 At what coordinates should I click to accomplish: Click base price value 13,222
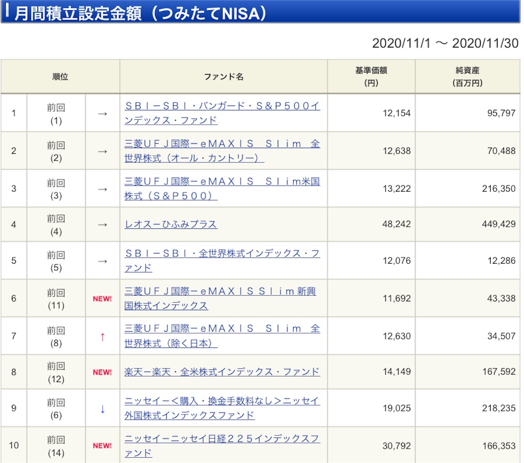[397, 189]
